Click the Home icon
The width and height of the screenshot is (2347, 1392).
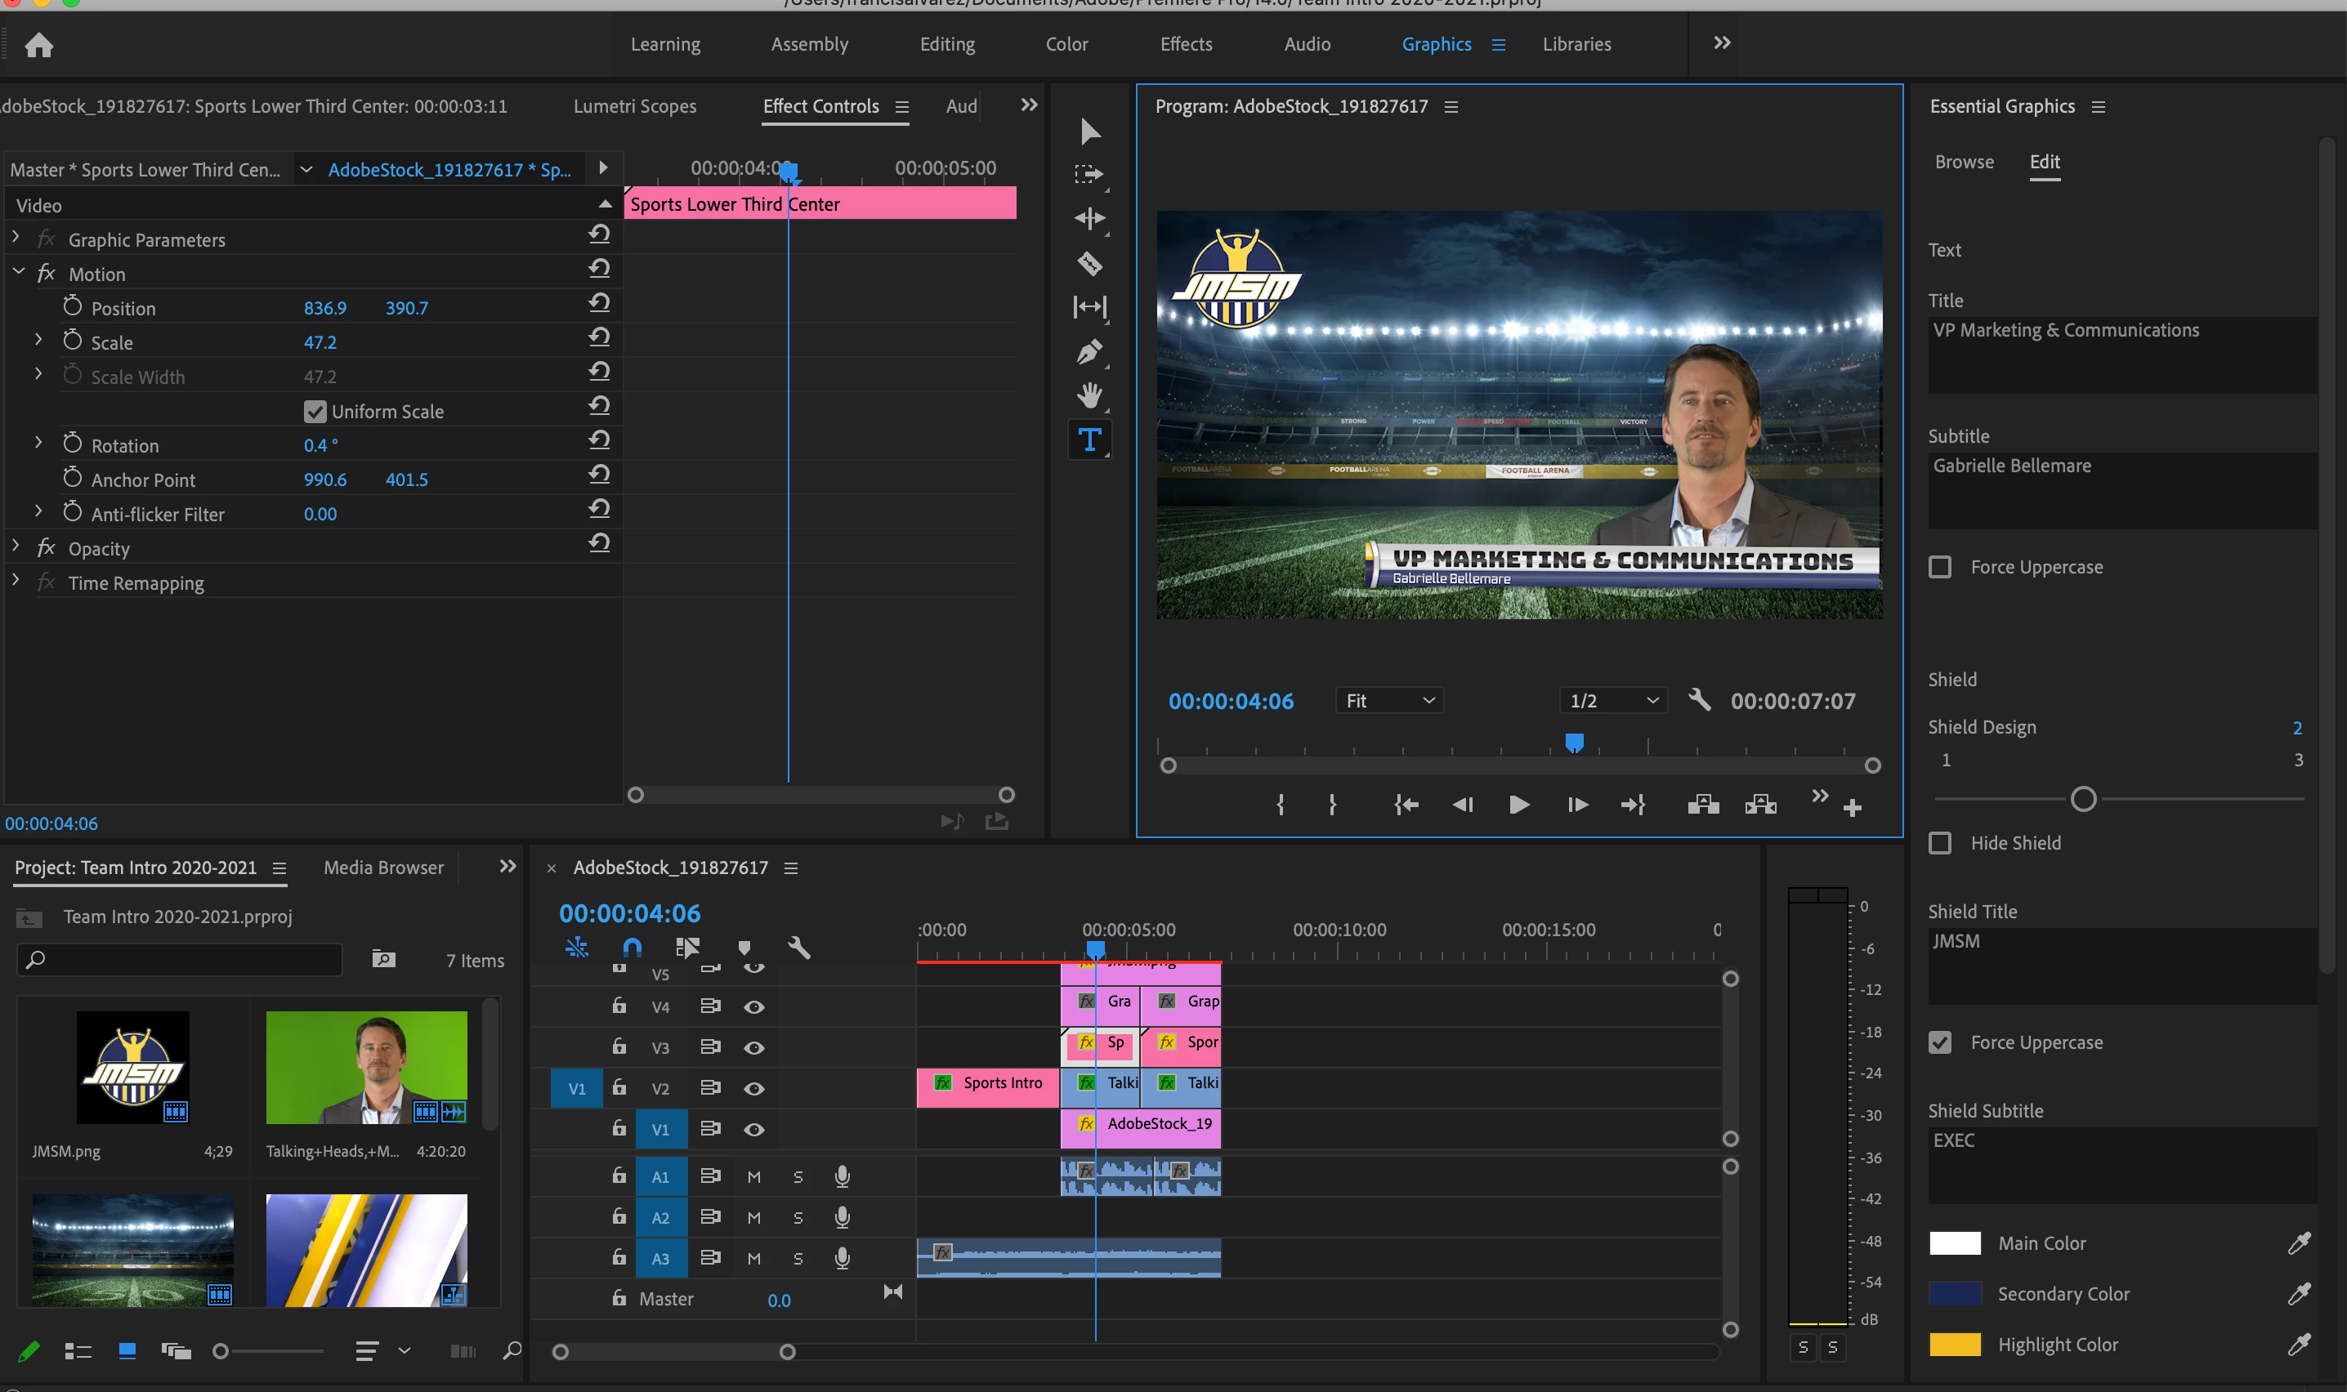click(38, 45)
